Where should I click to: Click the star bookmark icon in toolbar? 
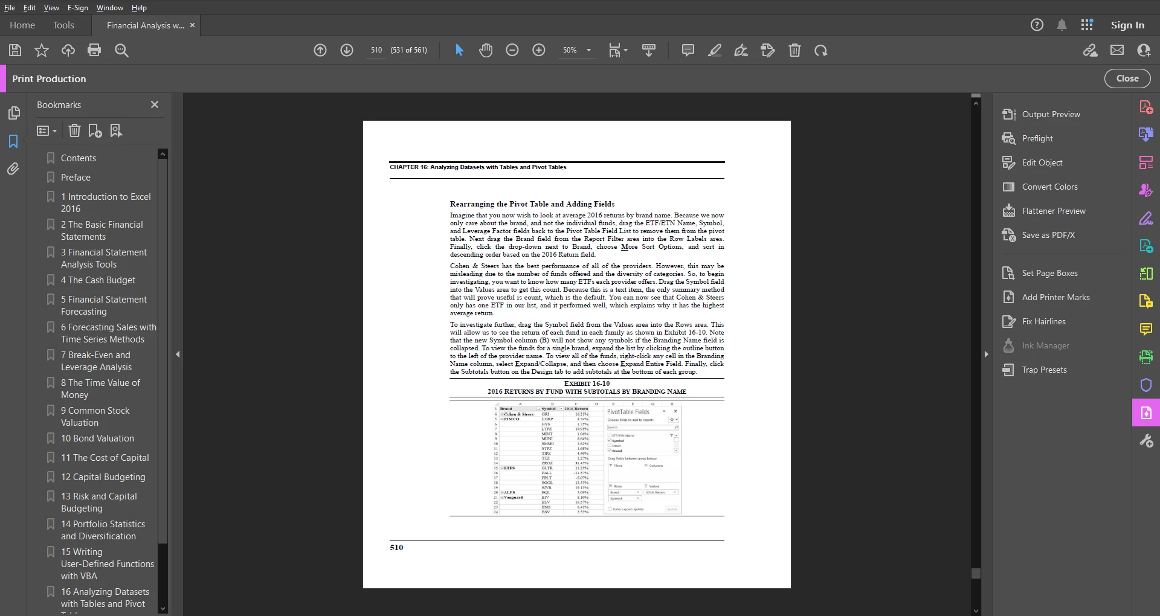(41, 50)
